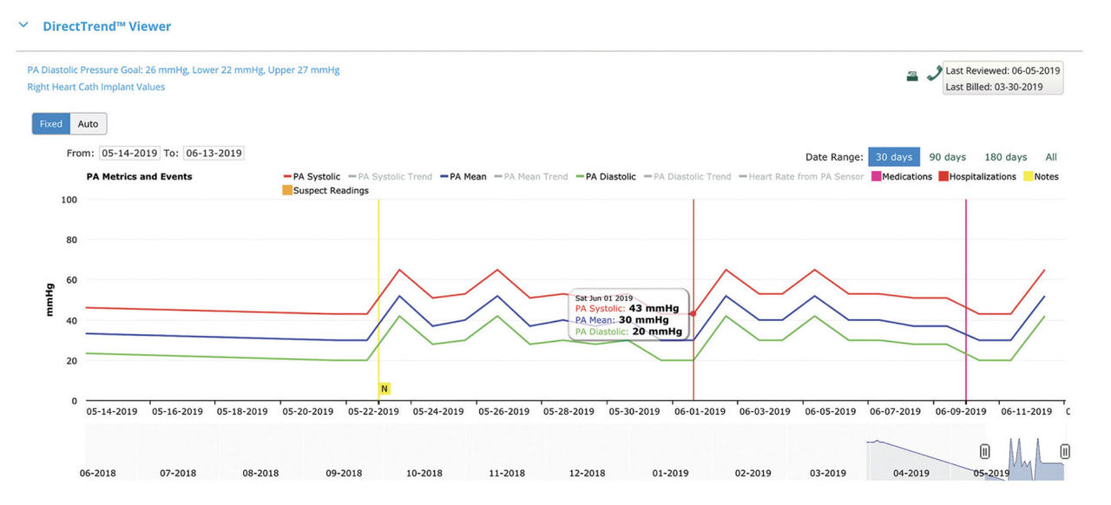Image resolution: width=1111 pixels, height=505 pixels.
Task: Open the From date field 05-14-2019
Action: point(129,154)
